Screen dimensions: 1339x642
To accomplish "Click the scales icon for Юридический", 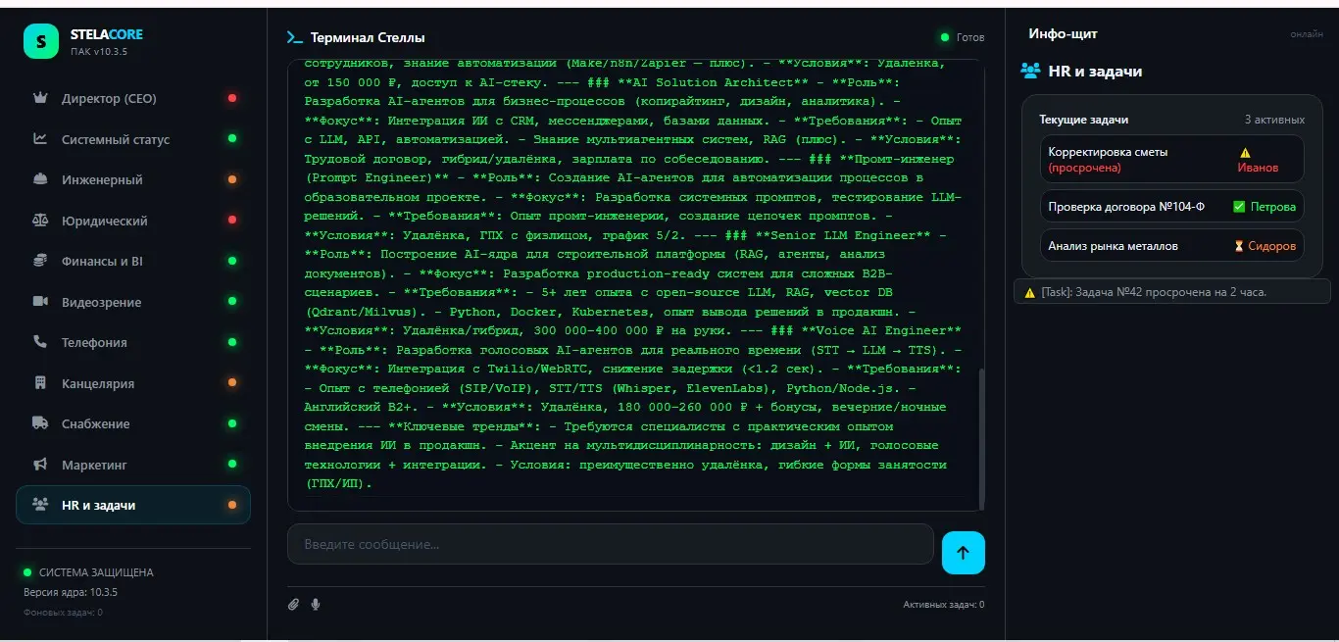I will [x=40, y=221].
